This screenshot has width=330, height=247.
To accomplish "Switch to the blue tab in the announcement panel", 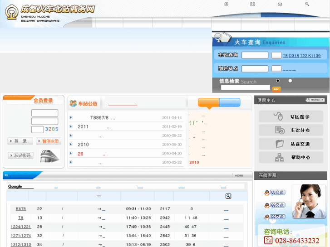I will tap(230, 102).
